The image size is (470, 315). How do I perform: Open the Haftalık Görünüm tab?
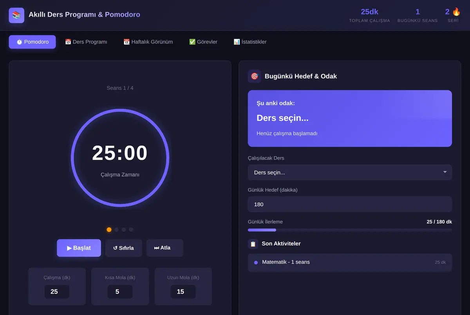pos(148,42)
